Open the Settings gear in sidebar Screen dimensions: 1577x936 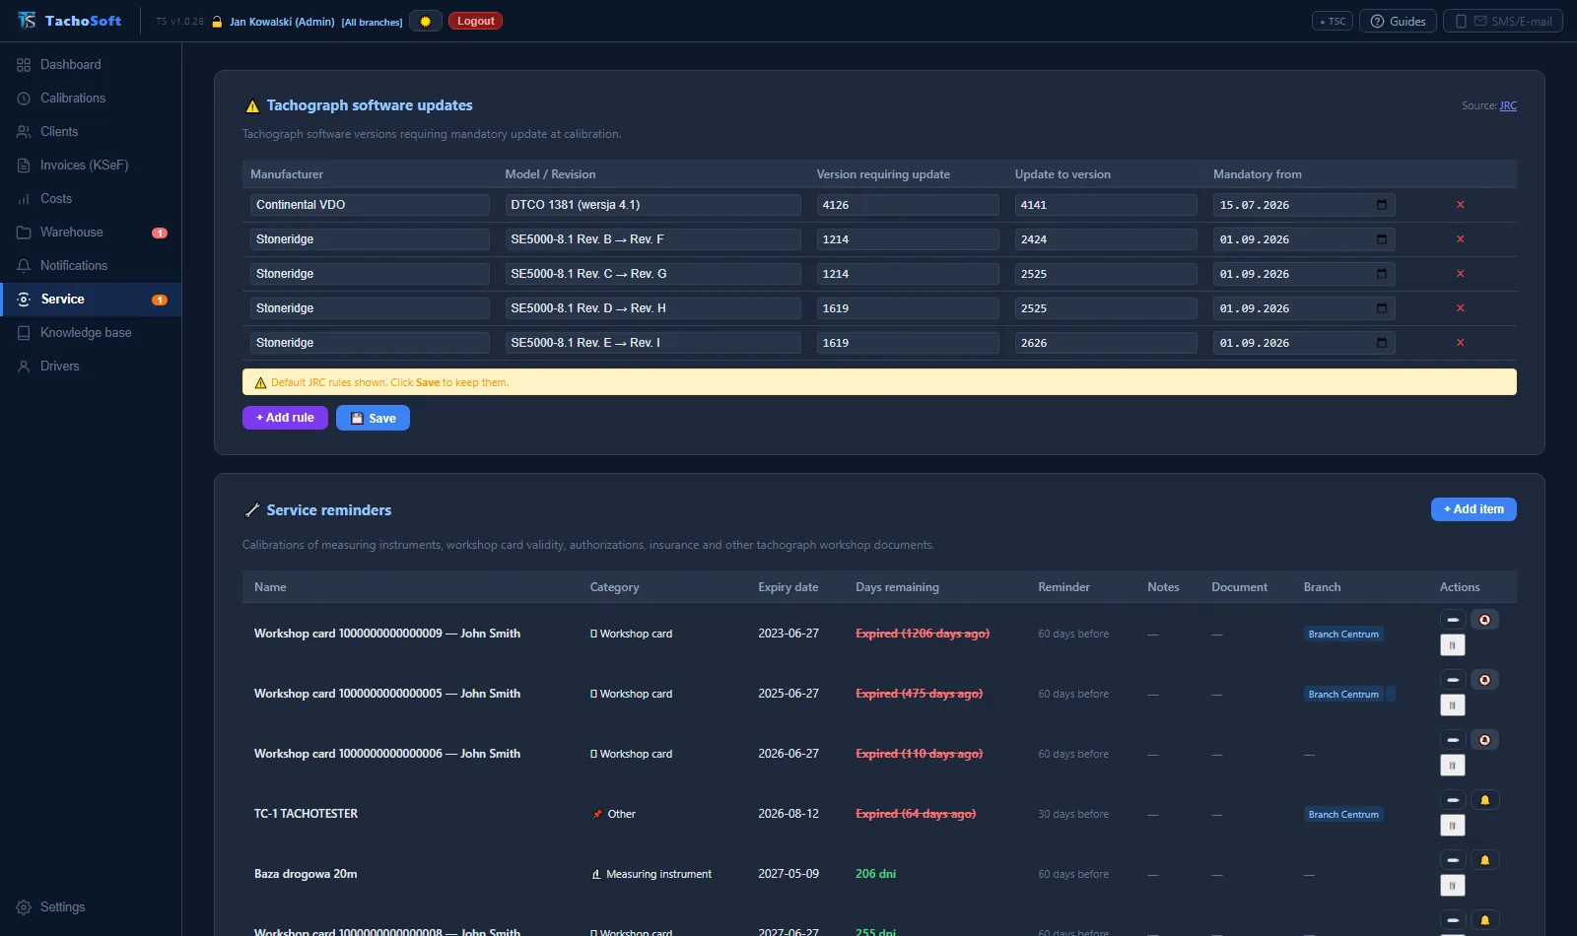pos(24,907)
